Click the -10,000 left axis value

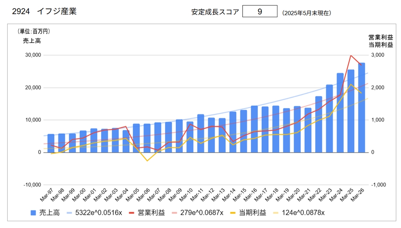pyautogui.click(x=32, y=185)
